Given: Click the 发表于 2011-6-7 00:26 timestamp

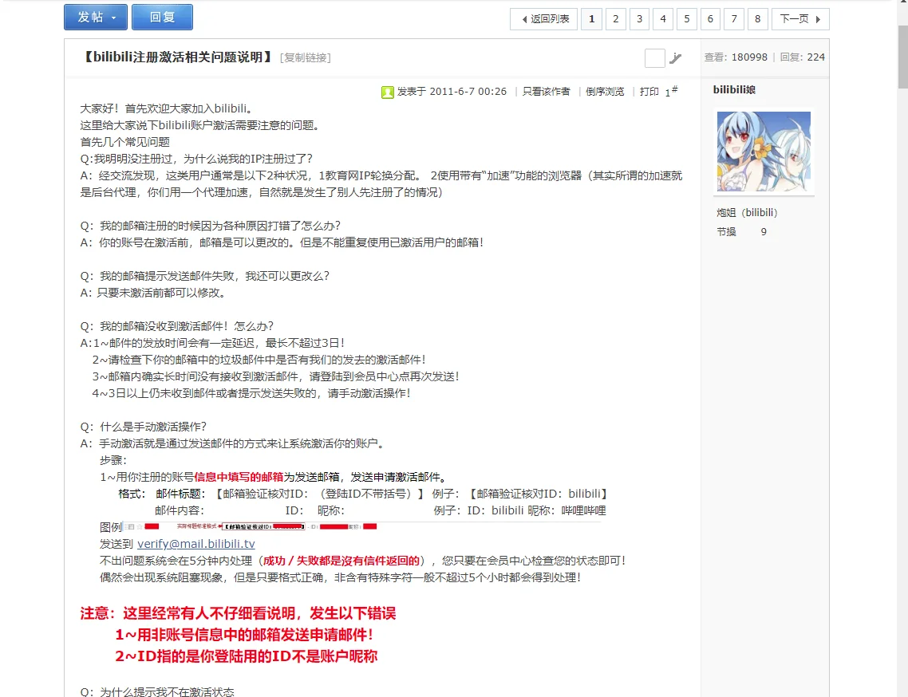Looking at the screenshot, I should 452,92.
